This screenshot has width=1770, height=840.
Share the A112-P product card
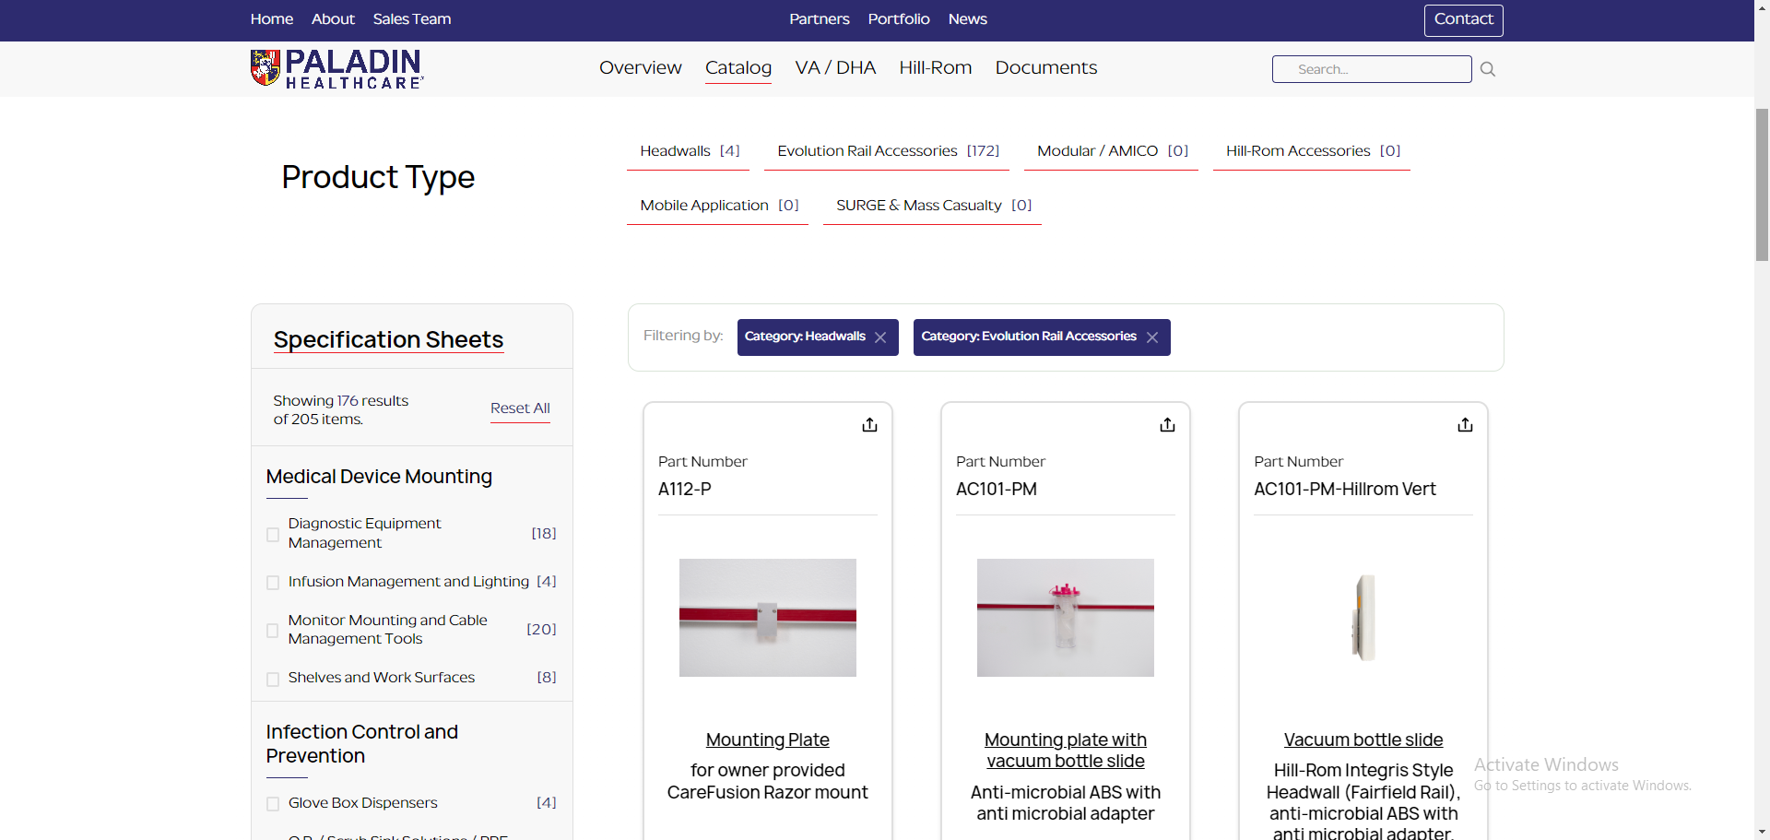[869, 425]
